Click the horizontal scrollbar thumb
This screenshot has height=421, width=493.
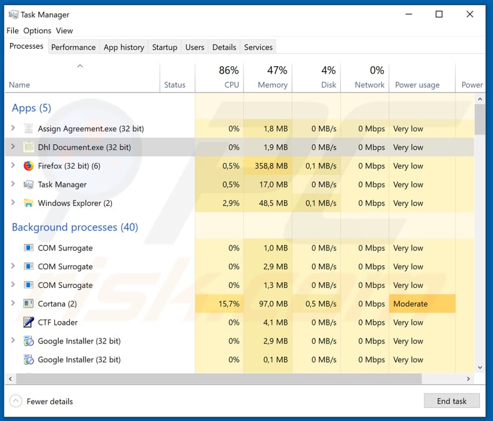point(219,379)
